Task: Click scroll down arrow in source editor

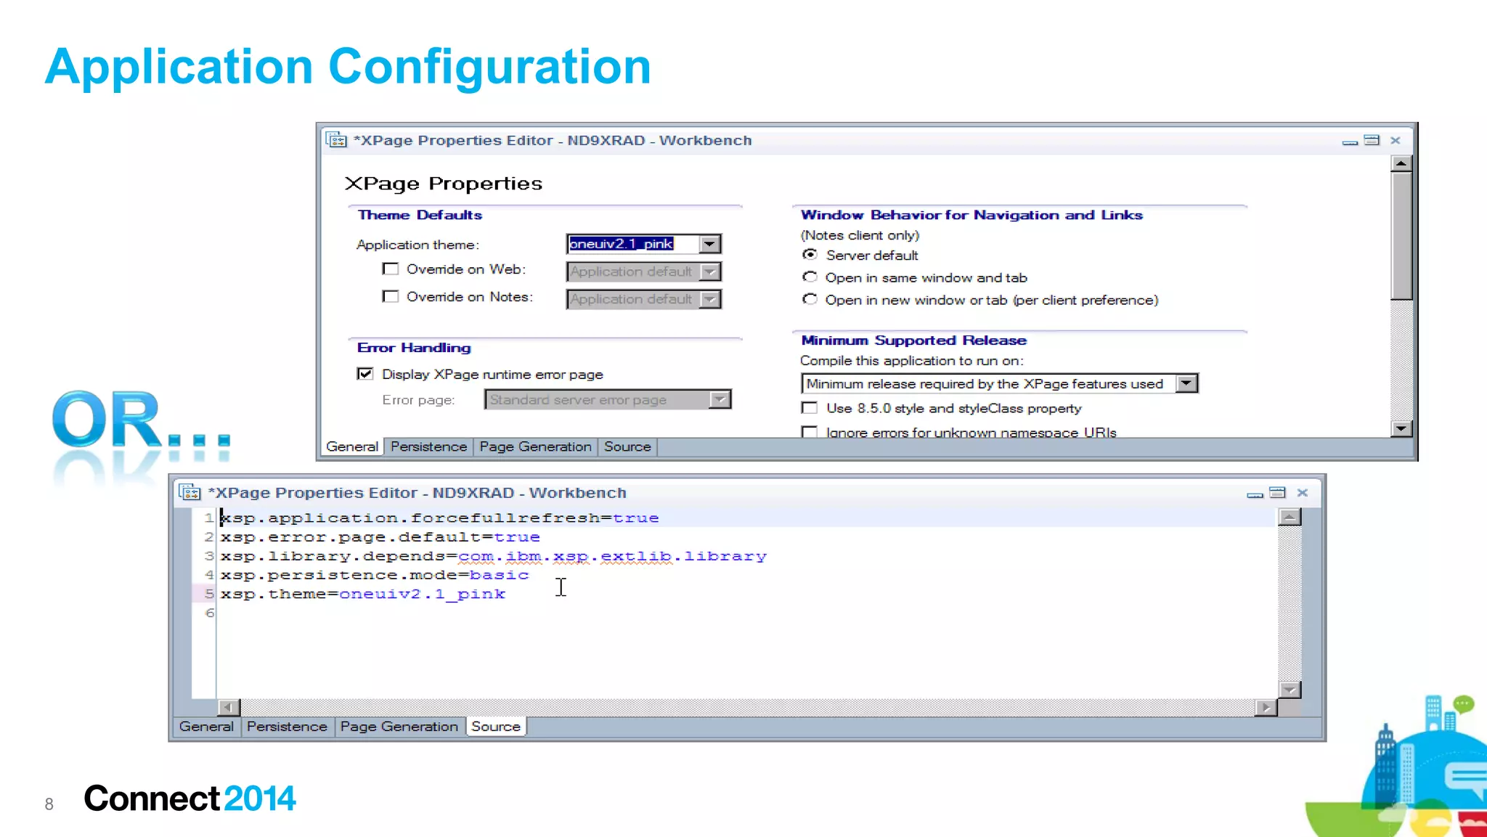Action: 1290,690
